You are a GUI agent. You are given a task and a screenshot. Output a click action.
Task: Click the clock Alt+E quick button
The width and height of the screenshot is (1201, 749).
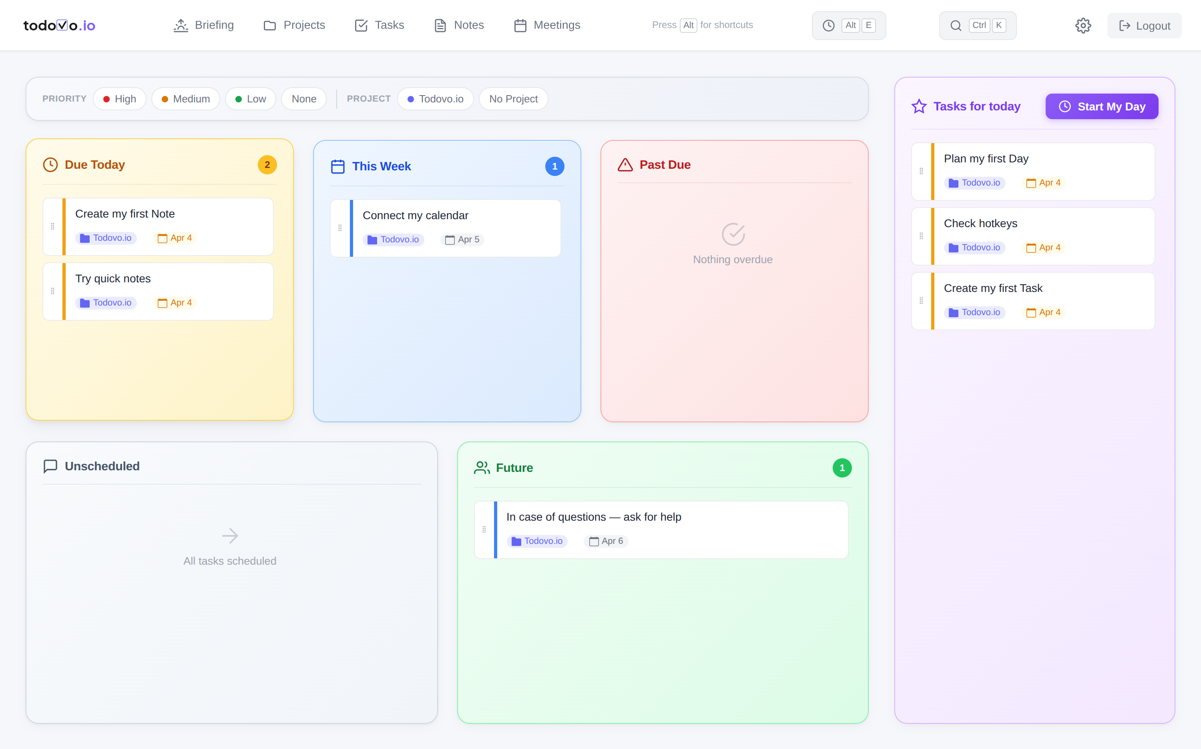click(x=848, y=25)
